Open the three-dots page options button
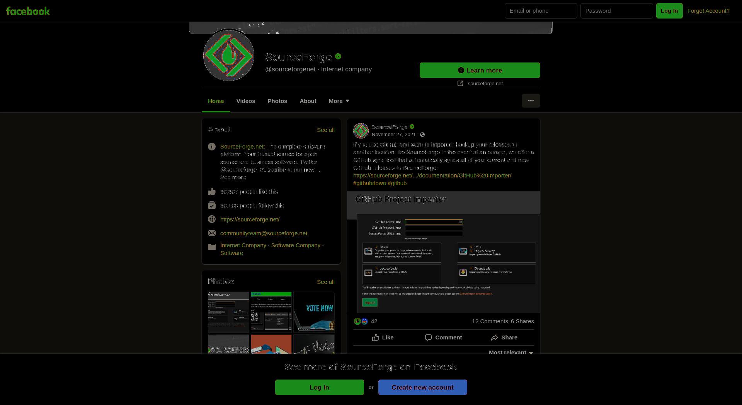 coord(531,101)
